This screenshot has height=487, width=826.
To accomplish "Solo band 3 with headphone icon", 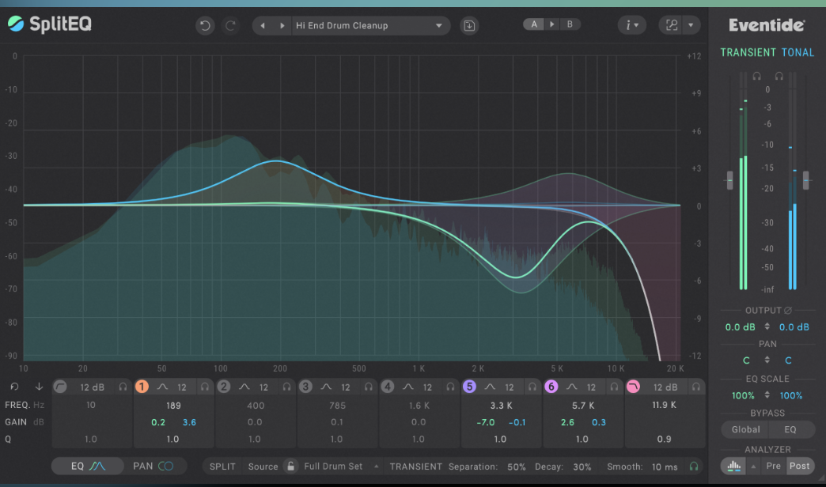I will [368, 387].
